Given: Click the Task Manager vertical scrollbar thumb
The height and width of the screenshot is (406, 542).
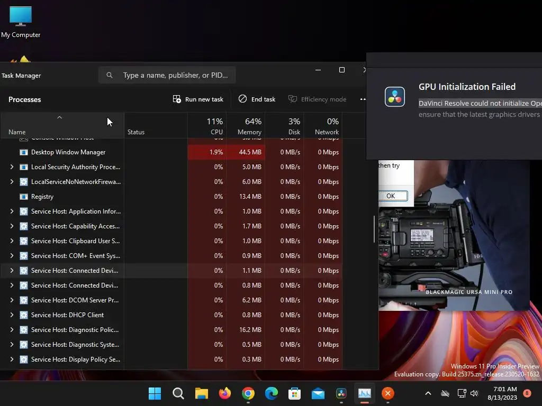Looking at the screenshot, I should (x=374, y=229).
